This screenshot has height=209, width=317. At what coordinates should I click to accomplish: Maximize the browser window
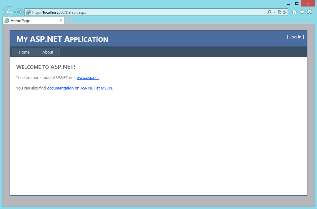pyautogui.click(x=297, y=3)
